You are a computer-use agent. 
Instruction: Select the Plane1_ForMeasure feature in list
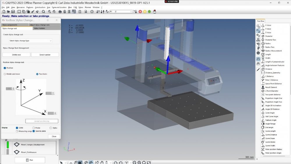click(29, 152)
